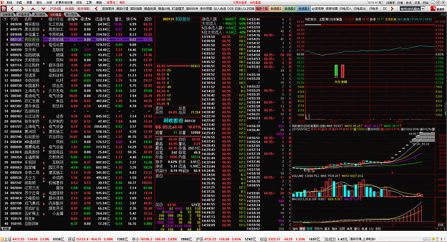
Task: Select the 五矿稀土 row in stock list
Action: 77,213
